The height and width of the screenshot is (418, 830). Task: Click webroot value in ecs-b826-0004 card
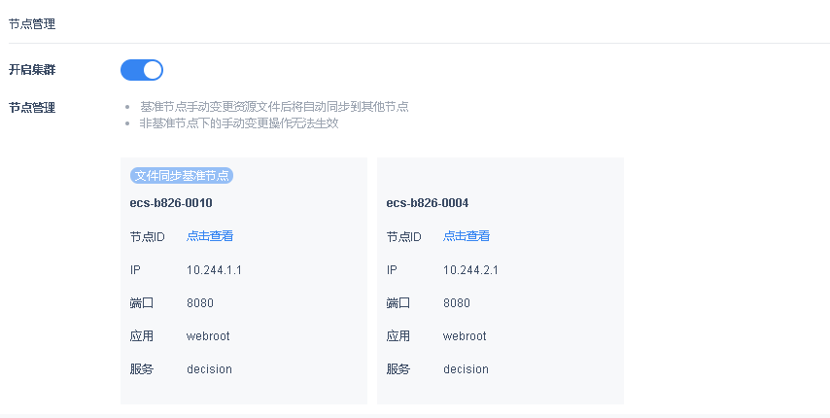[x=465, y=335]
